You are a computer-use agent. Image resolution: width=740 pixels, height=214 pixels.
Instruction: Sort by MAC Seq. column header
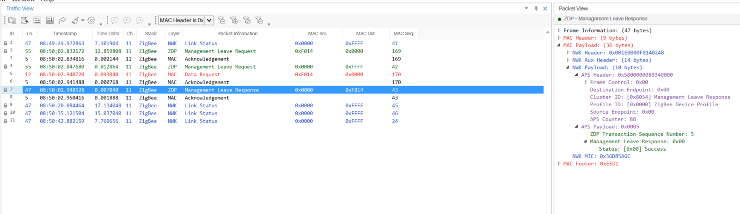(x=404, y=33)
